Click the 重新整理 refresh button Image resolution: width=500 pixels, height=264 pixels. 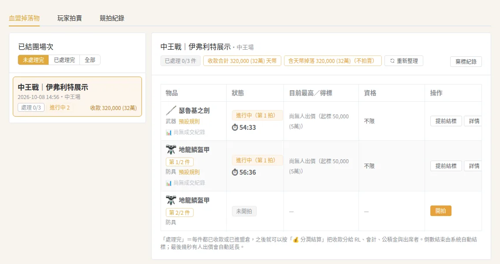click(404, 61)
